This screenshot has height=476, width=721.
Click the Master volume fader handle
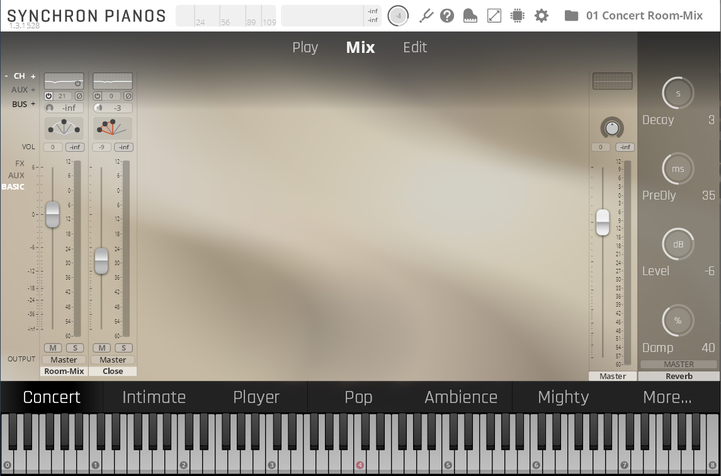(603, 222)
